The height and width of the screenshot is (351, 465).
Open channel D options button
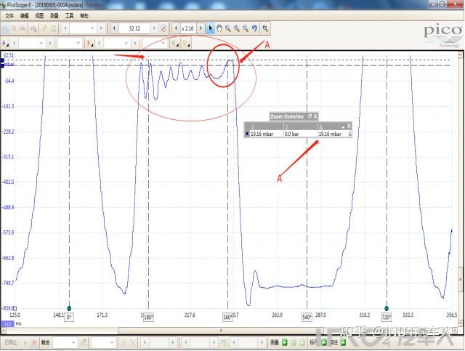point(186,44)
